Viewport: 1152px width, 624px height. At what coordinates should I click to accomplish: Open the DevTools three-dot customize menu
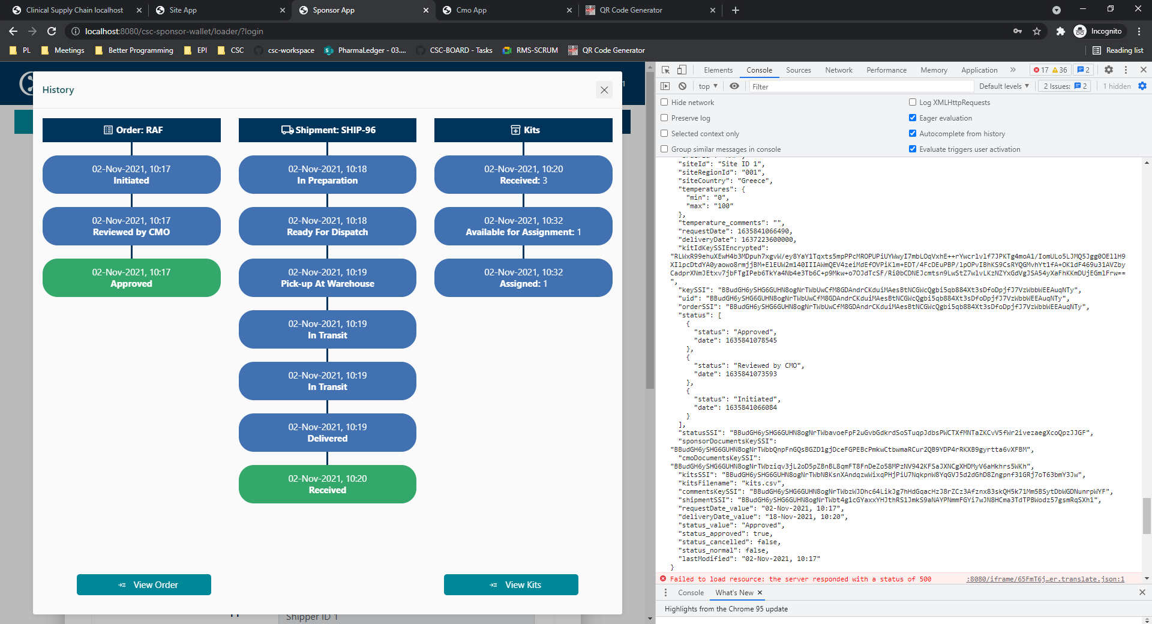(x=1126, y=70)
